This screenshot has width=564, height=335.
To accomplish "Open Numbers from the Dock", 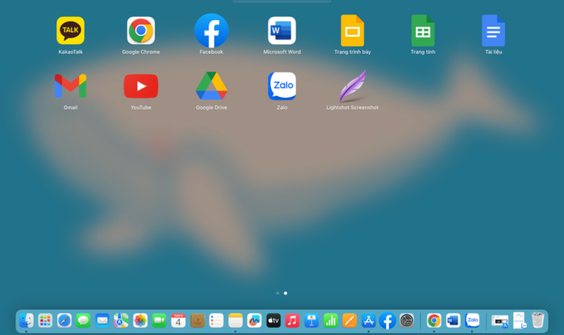I will coord(330,321).
